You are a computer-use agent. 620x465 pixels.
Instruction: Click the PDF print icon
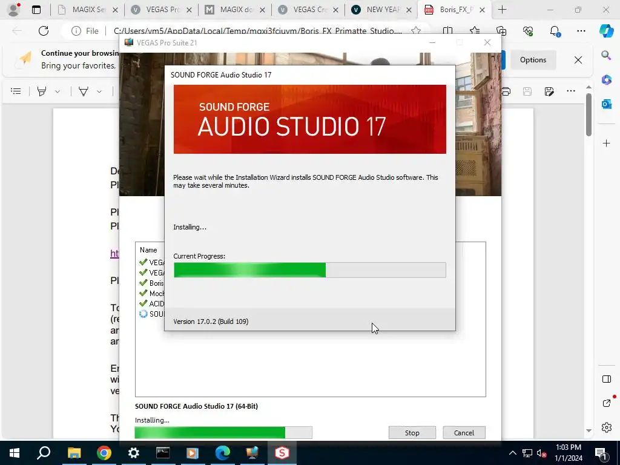[506, 91]
